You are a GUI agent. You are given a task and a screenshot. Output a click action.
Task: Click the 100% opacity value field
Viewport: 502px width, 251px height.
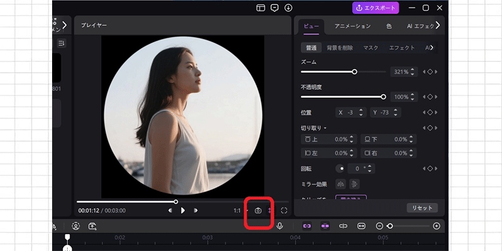pos(404,97)
